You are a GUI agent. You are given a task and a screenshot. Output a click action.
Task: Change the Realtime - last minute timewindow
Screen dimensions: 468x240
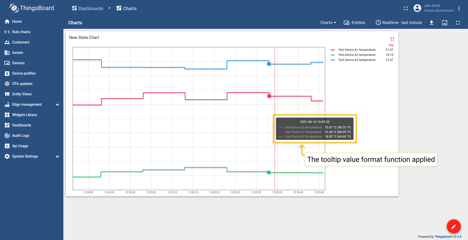point(398,23)
